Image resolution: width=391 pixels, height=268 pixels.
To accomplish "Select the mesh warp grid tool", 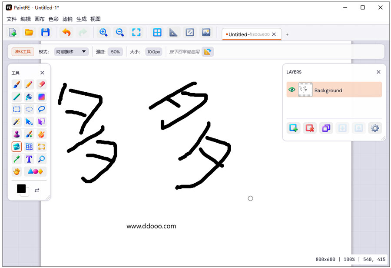I will point(29,147).
